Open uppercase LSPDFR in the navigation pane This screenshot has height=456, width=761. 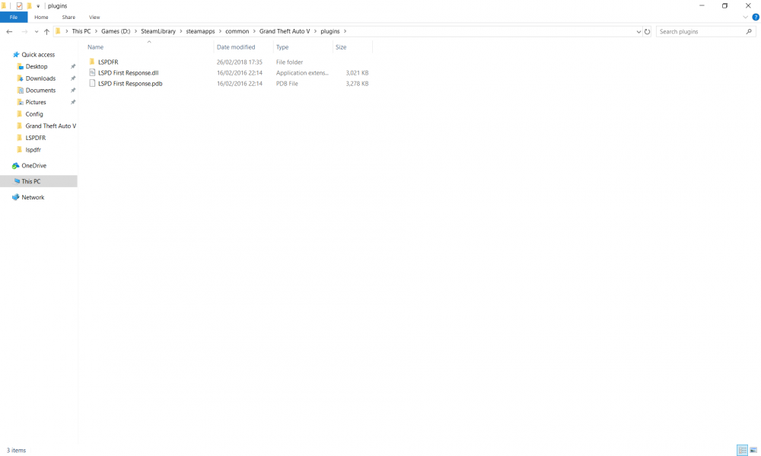36,138
